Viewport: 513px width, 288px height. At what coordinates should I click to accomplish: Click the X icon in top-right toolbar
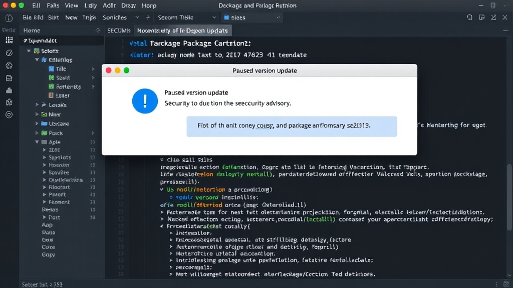click(505, 17)
